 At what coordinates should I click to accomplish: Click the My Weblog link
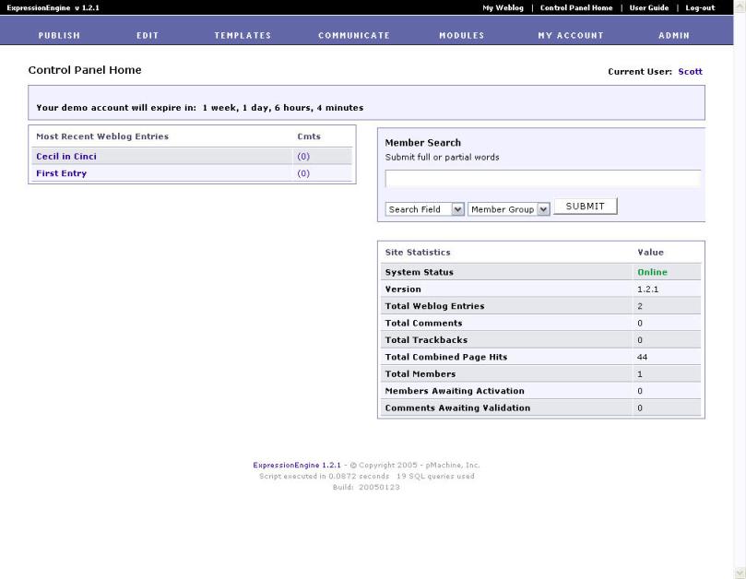pos(502,7)
